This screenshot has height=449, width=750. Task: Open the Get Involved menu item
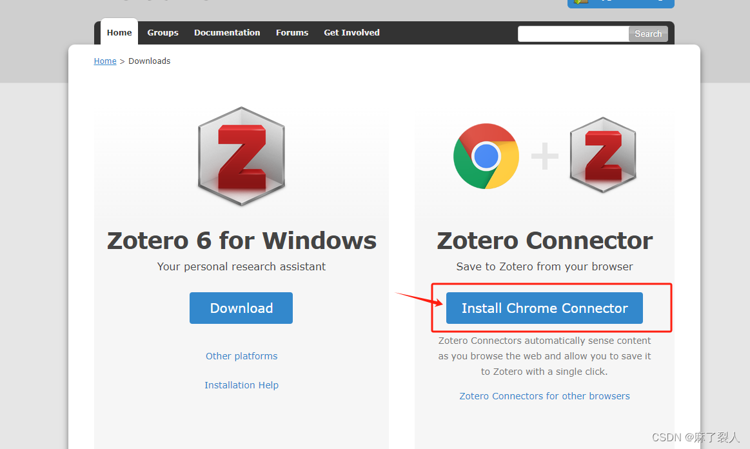click(351, 32)
